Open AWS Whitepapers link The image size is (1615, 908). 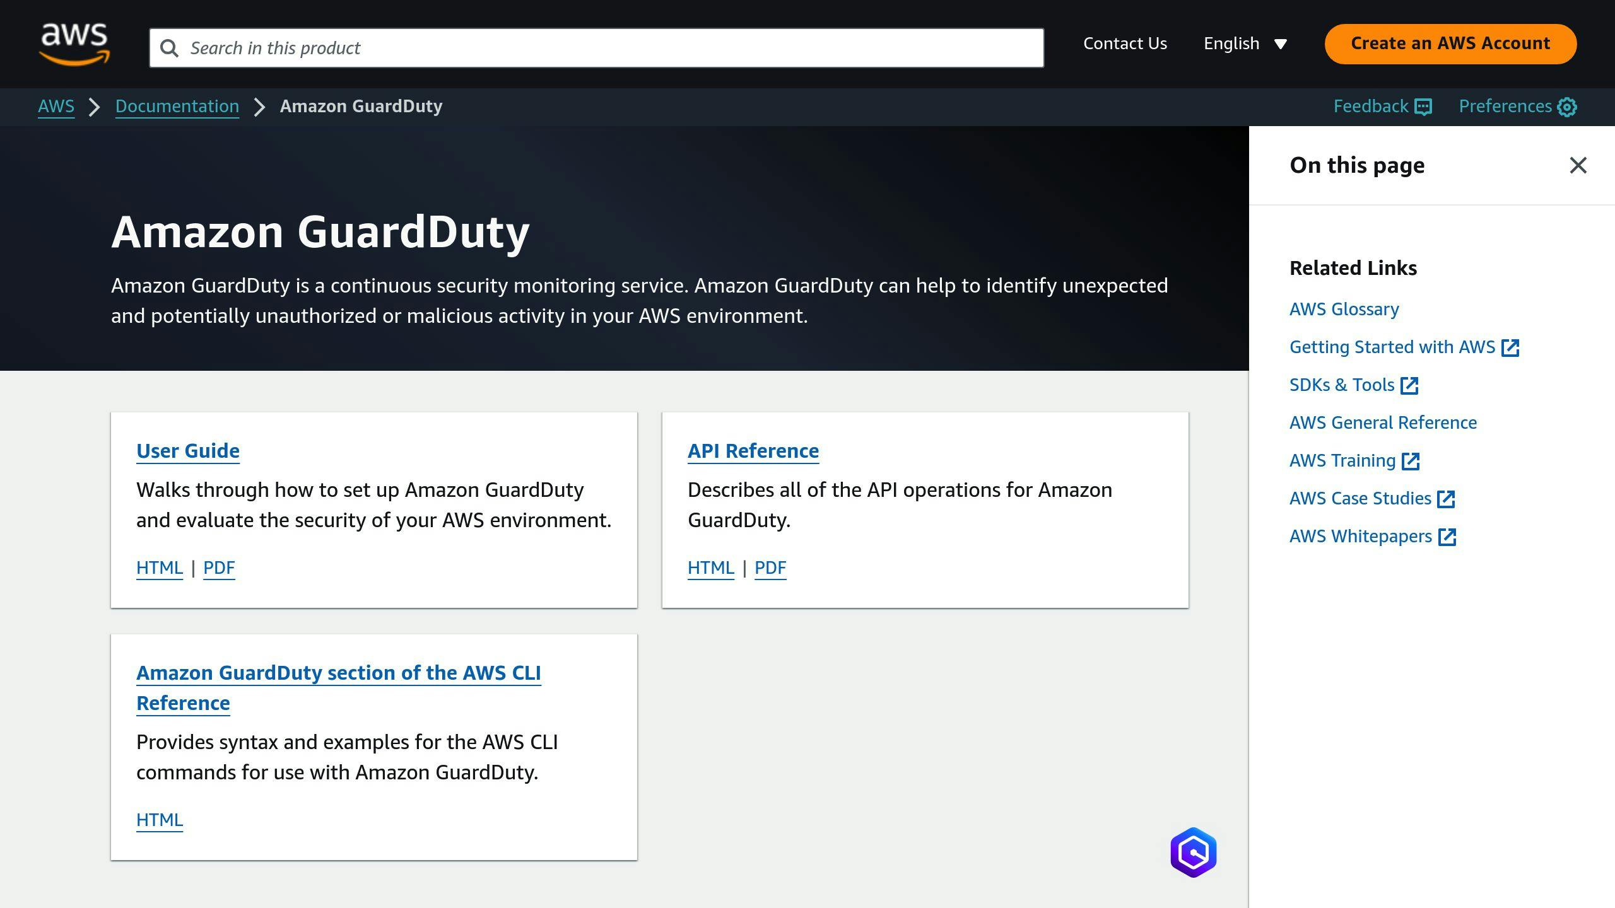(1361, 536)
